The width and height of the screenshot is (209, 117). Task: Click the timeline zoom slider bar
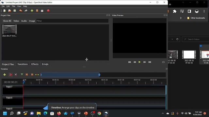(70, 75)
